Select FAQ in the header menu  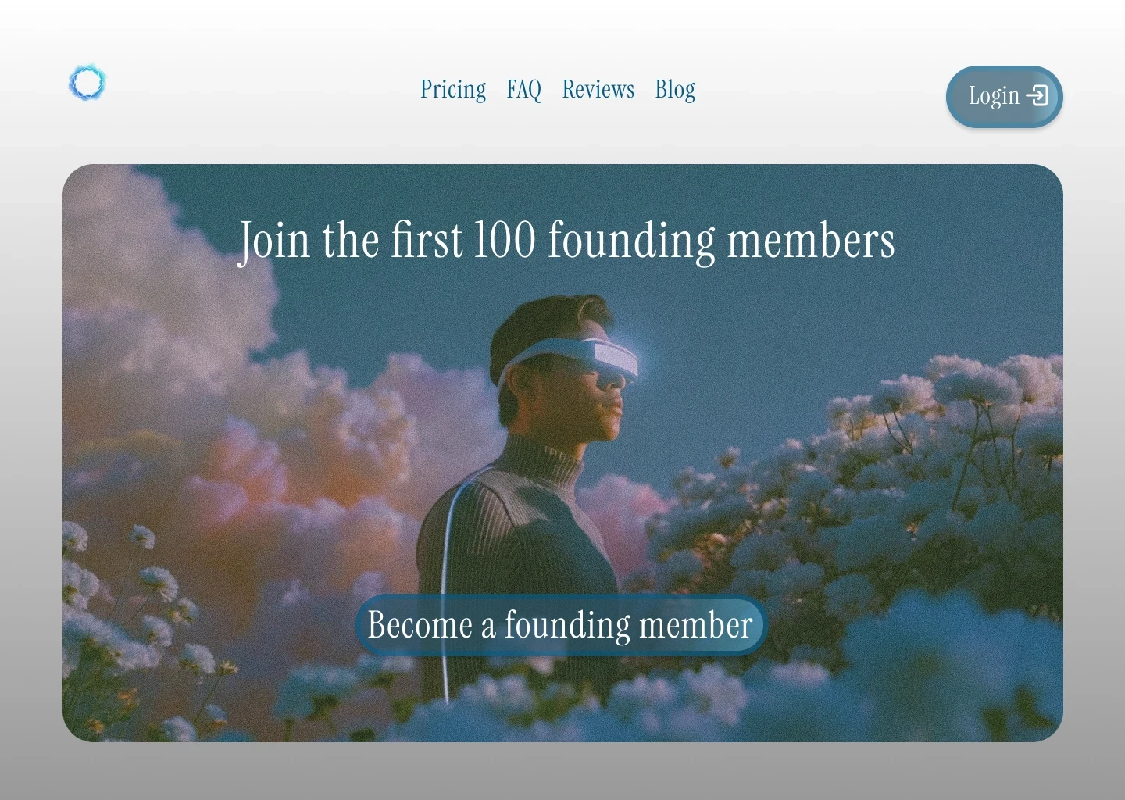click(523, 90)
